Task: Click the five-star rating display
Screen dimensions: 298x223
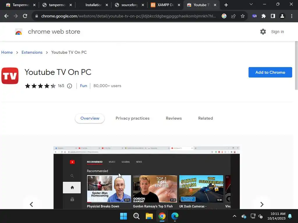Action: pyautogui.click(x=40, y=86)
